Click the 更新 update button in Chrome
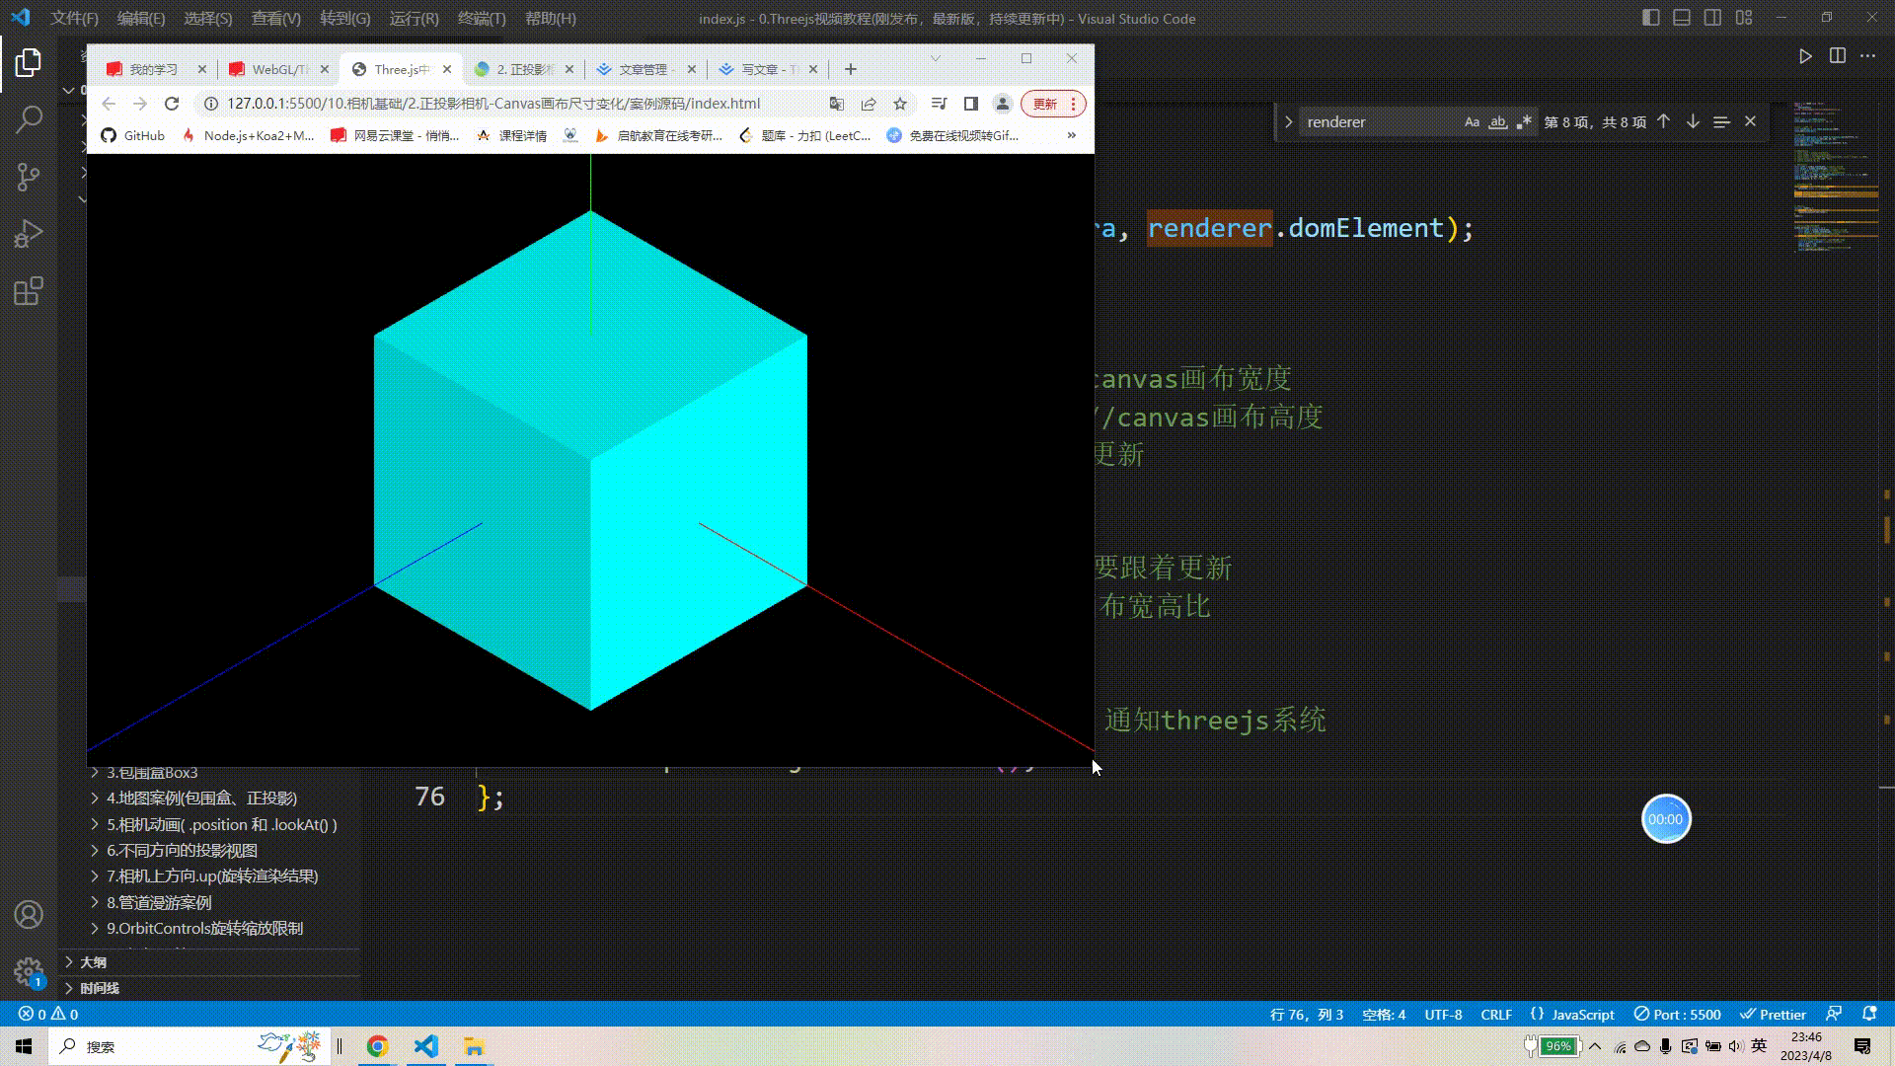The image size is (1895, 1066). 1046,104
